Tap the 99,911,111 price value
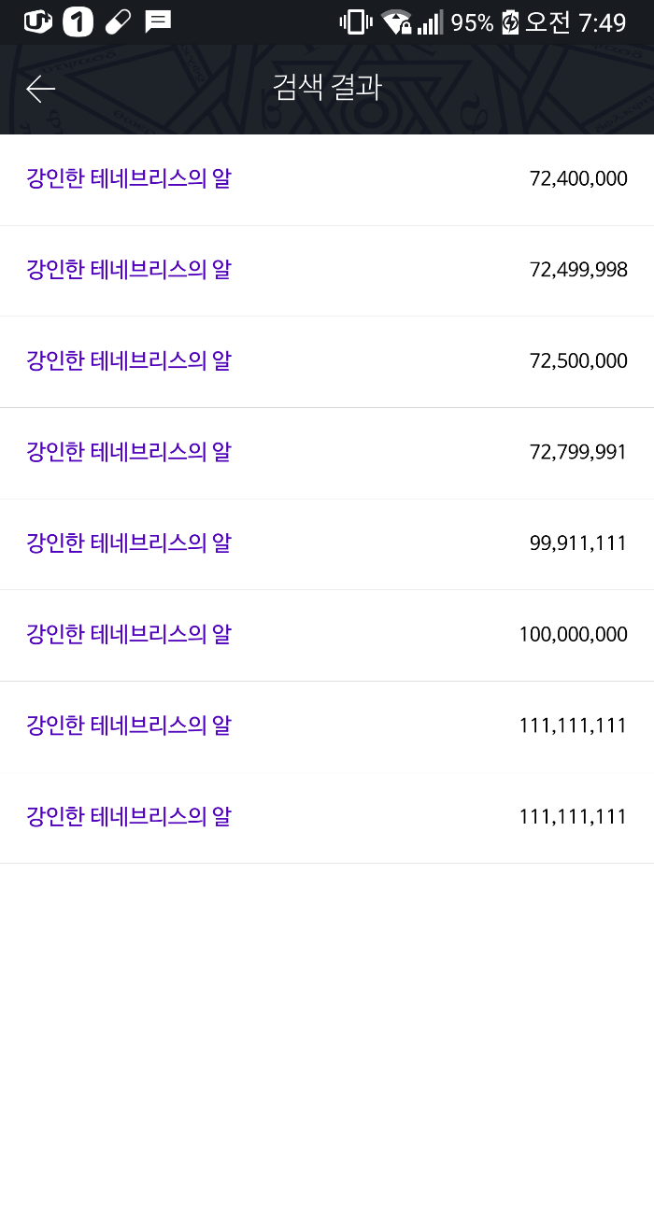Screen dimensions: 654x1212 (x=578, y=543)
